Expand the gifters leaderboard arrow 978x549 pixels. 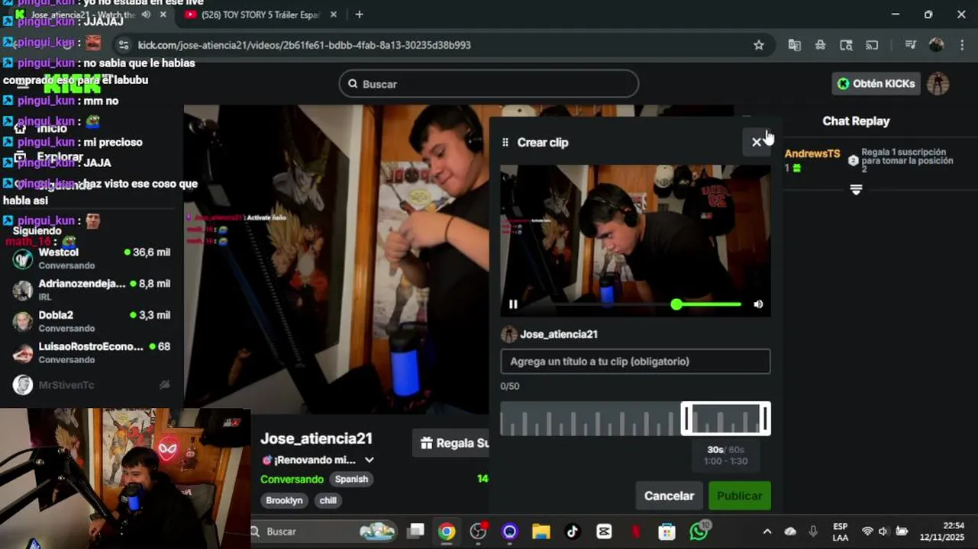coord(856,189)
